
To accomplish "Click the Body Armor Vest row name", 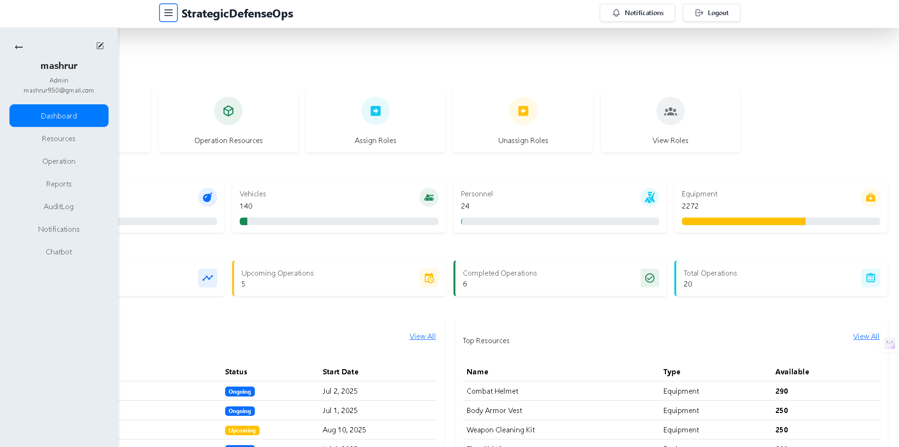I will pyautogui.click(x=494, y=410).
